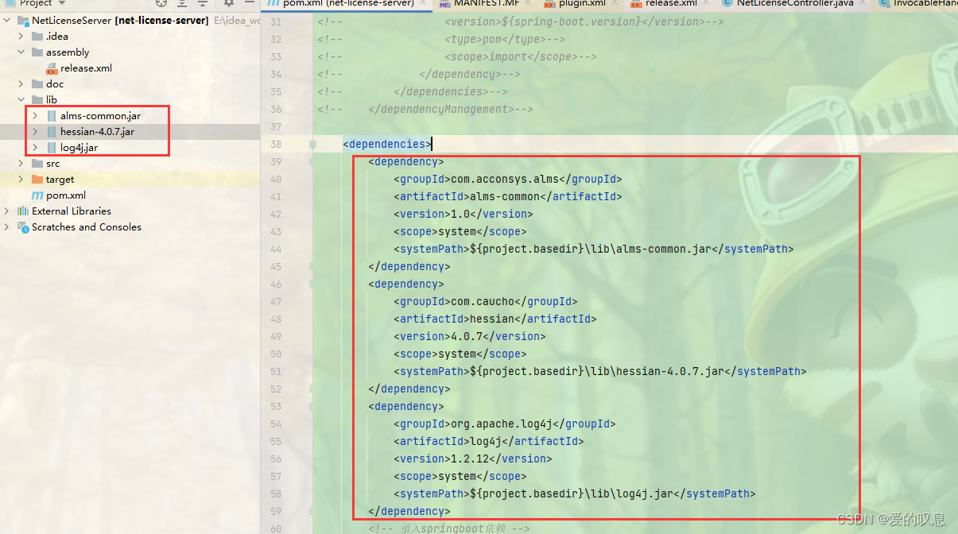The image size is (958, 534).
Task: Expand the External Libraries node
Action: tap(6, 211)
